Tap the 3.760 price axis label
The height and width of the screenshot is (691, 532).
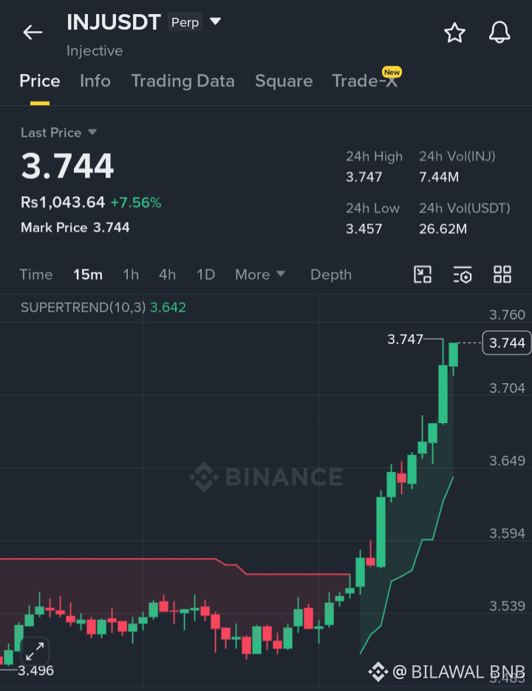coord(508,314)
